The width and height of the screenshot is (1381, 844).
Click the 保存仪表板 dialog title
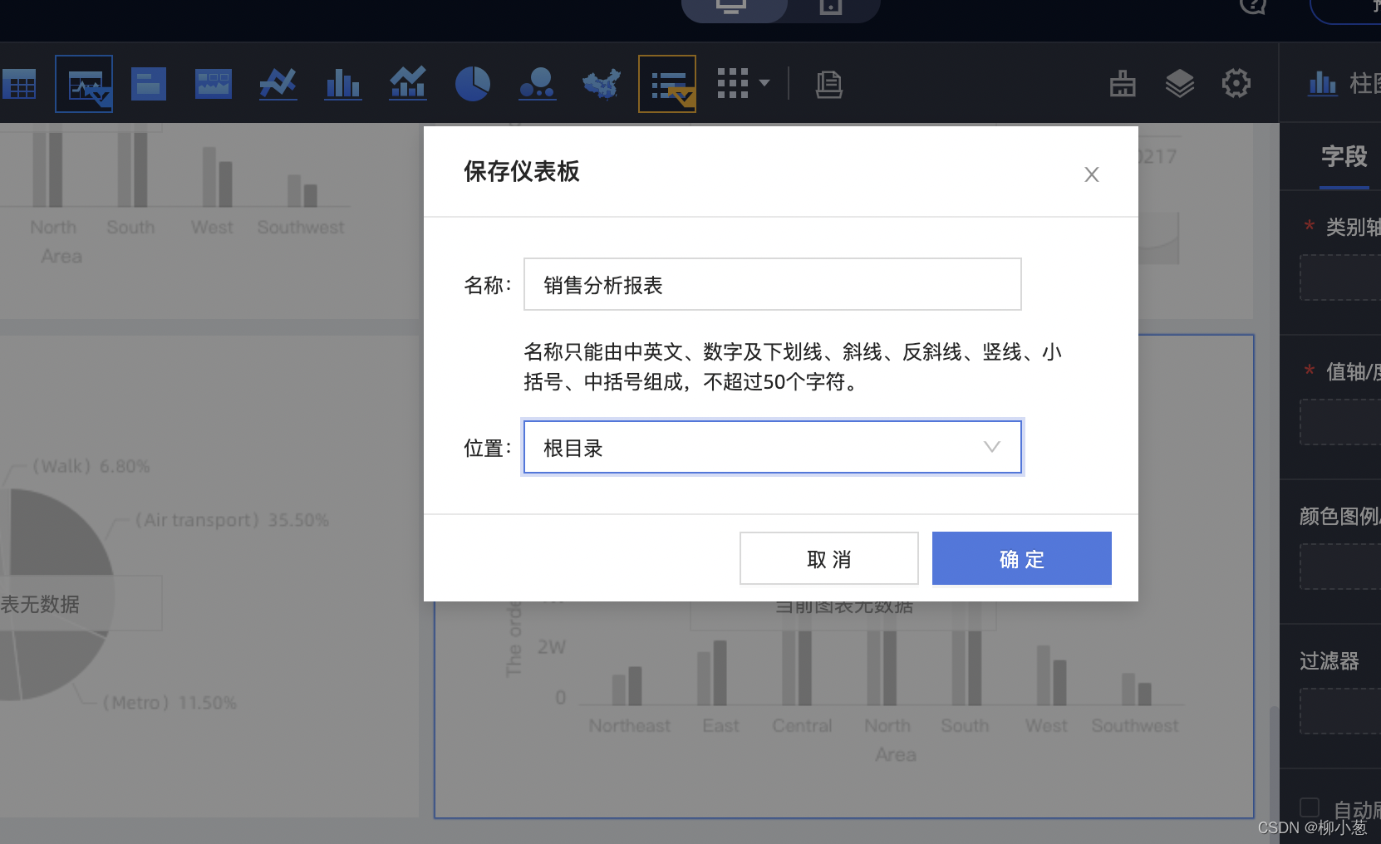point(522,171)
